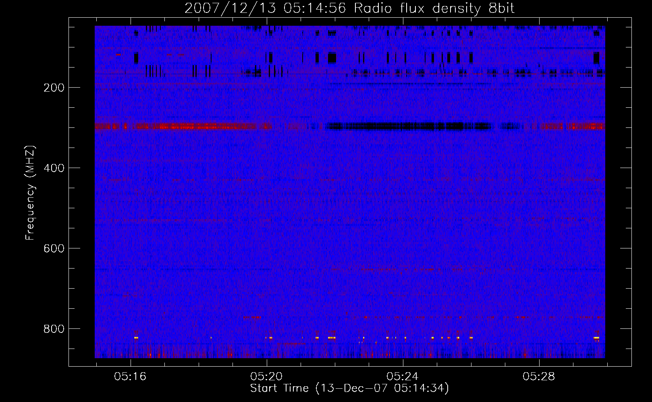Click the 05:20 time tick label
This screenshot has width=652, height=402.
point(266,377)
